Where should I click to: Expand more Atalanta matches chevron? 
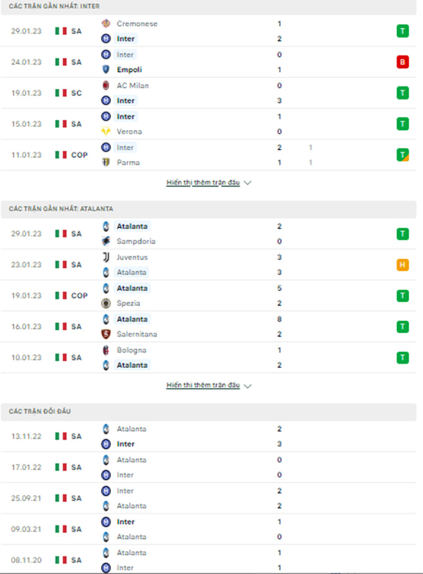pyautogui.click(x=248, y=386)
